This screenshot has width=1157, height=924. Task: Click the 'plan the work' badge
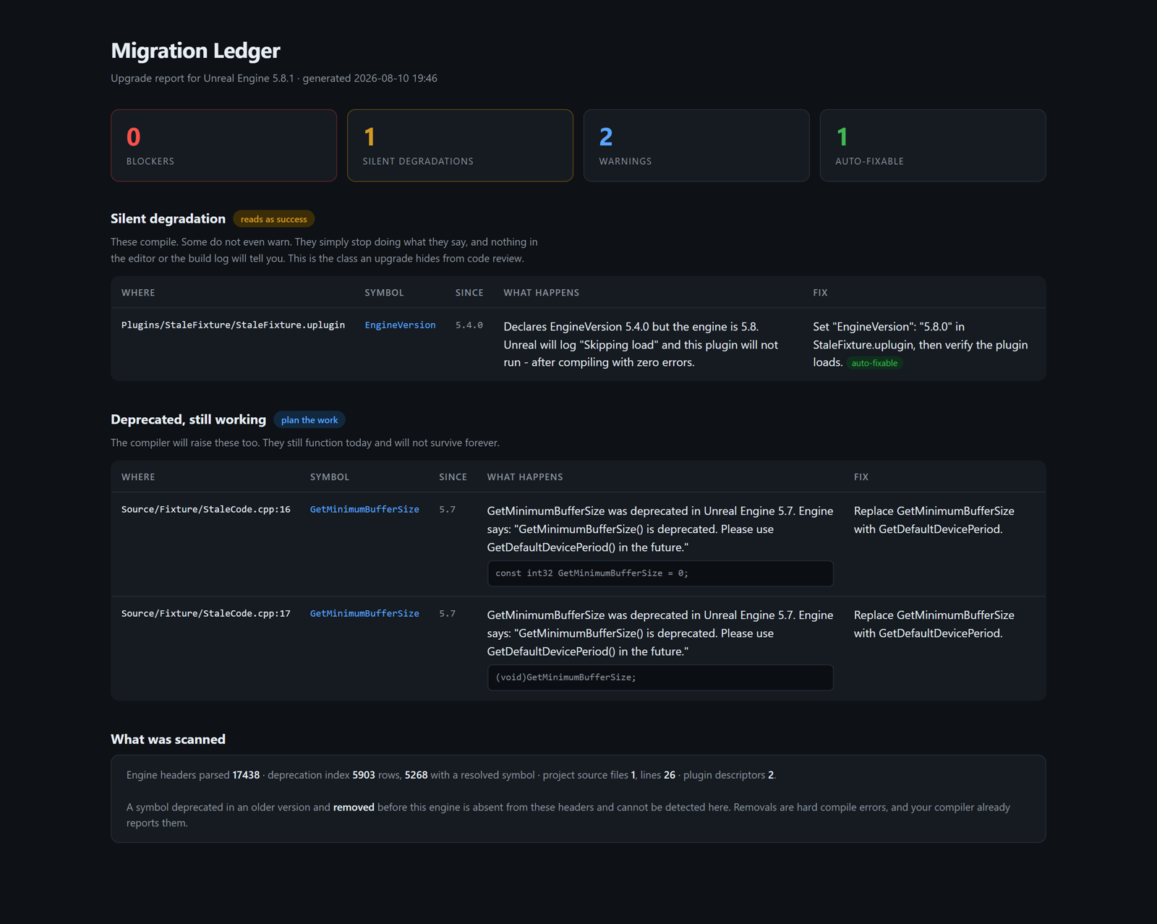[309, 420]
